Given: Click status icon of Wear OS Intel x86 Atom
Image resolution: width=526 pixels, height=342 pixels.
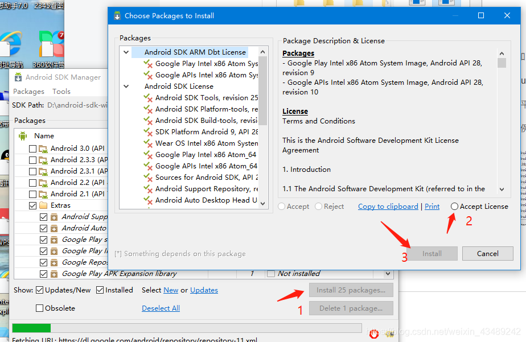Looking at the screenshot, I should tap(148, 143).
